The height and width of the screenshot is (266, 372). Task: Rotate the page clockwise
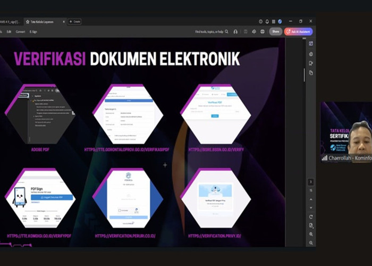coord(311,217)
